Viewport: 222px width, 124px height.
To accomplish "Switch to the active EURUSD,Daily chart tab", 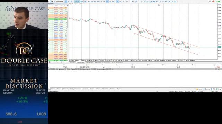I will (80, 63).
